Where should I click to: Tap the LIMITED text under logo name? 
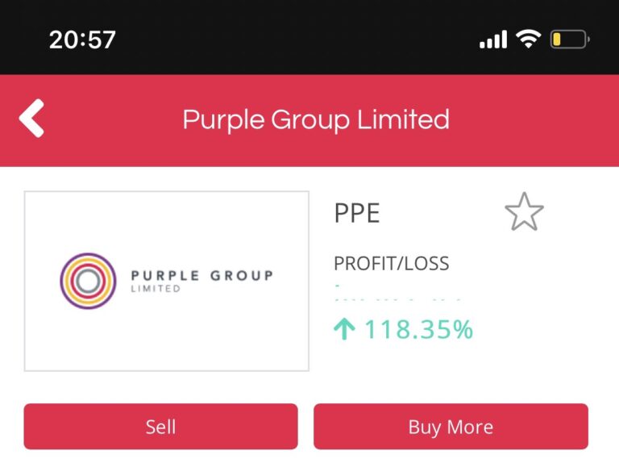click(156, 289)
